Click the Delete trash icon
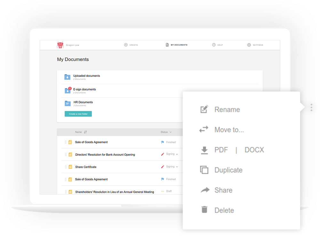Screen dimensions: 320x240 tap(204, 210)
